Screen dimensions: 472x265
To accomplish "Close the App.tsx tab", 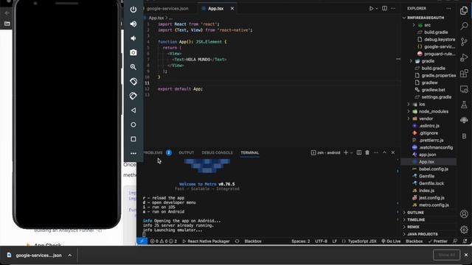I will (232, 8).
